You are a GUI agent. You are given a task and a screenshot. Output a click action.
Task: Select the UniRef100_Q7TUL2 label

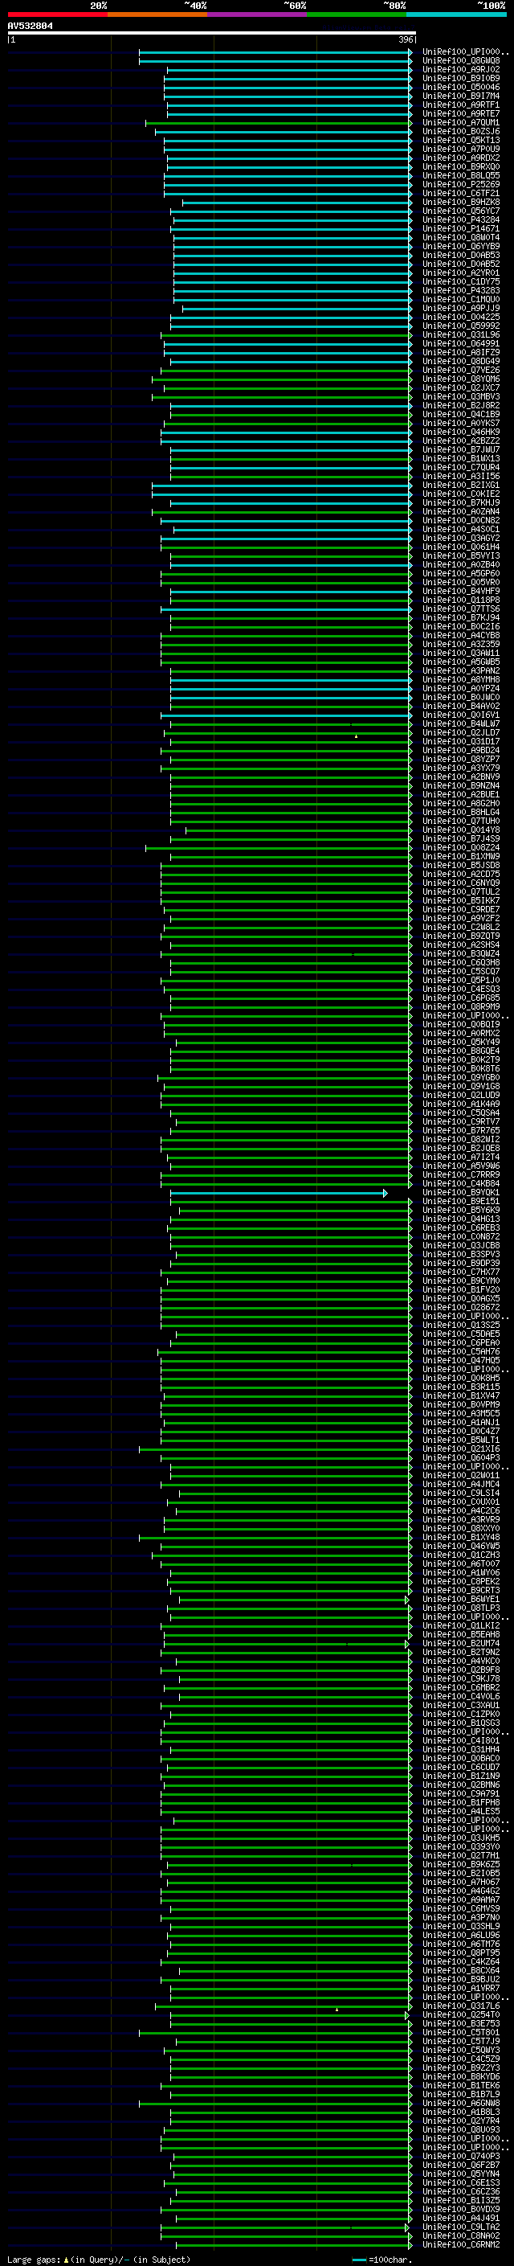click(460, 892)
